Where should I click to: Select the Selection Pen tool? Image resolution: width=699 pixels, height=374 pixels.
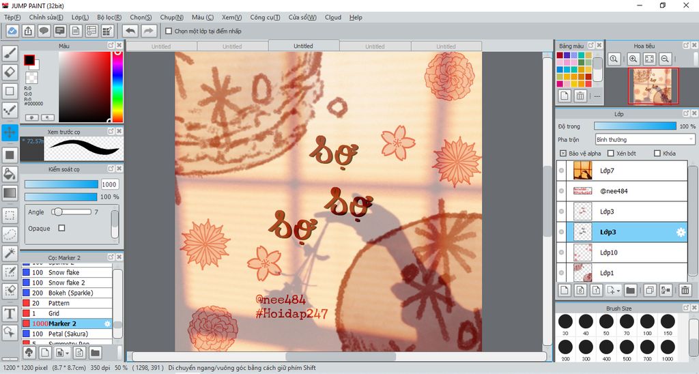point(10,272)
